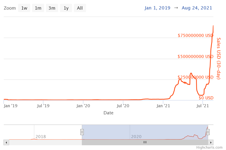
Task: Select the 1w zoom range
Action: pos(24,8)
